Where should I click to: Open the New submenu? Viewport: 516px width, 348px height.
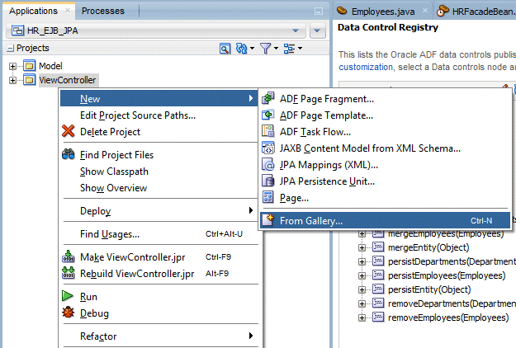pyautogui.click(x=159, y=98)
